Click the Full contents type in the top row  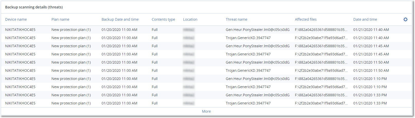(x=155, y=30)
